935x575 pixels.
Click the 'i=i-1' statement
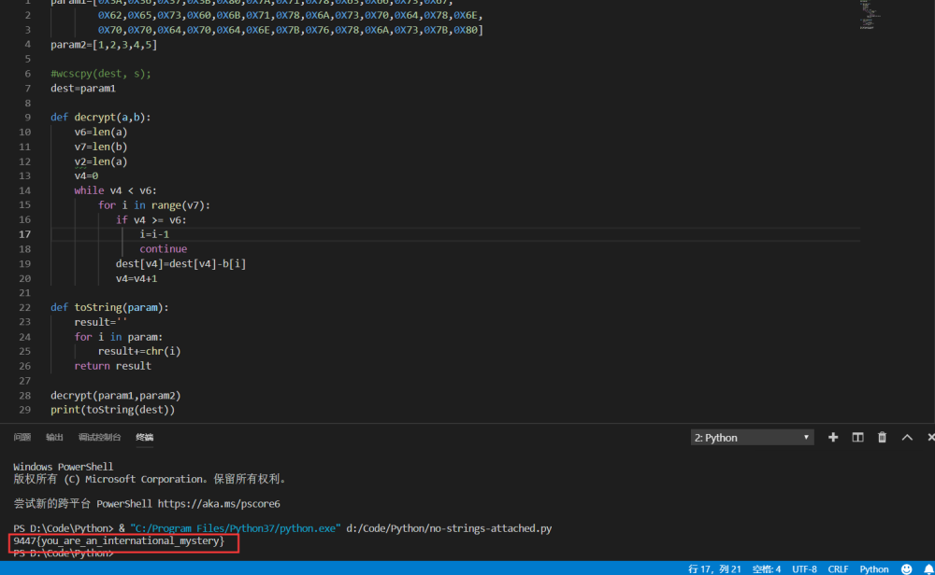pos(154,234)
